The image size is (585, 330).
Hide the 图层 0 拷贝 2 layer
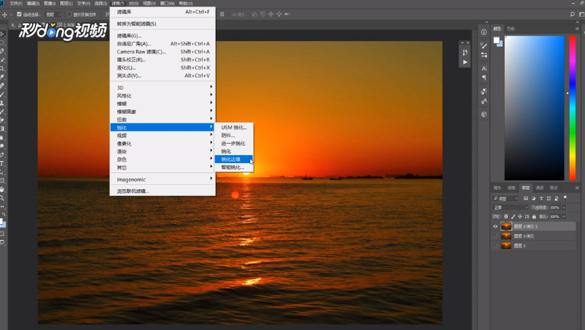(x=495, y=226)
